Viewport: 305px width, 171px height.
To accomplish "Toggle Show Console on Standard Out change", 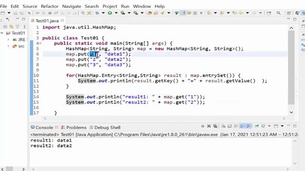I will click(x=242, y=126).
